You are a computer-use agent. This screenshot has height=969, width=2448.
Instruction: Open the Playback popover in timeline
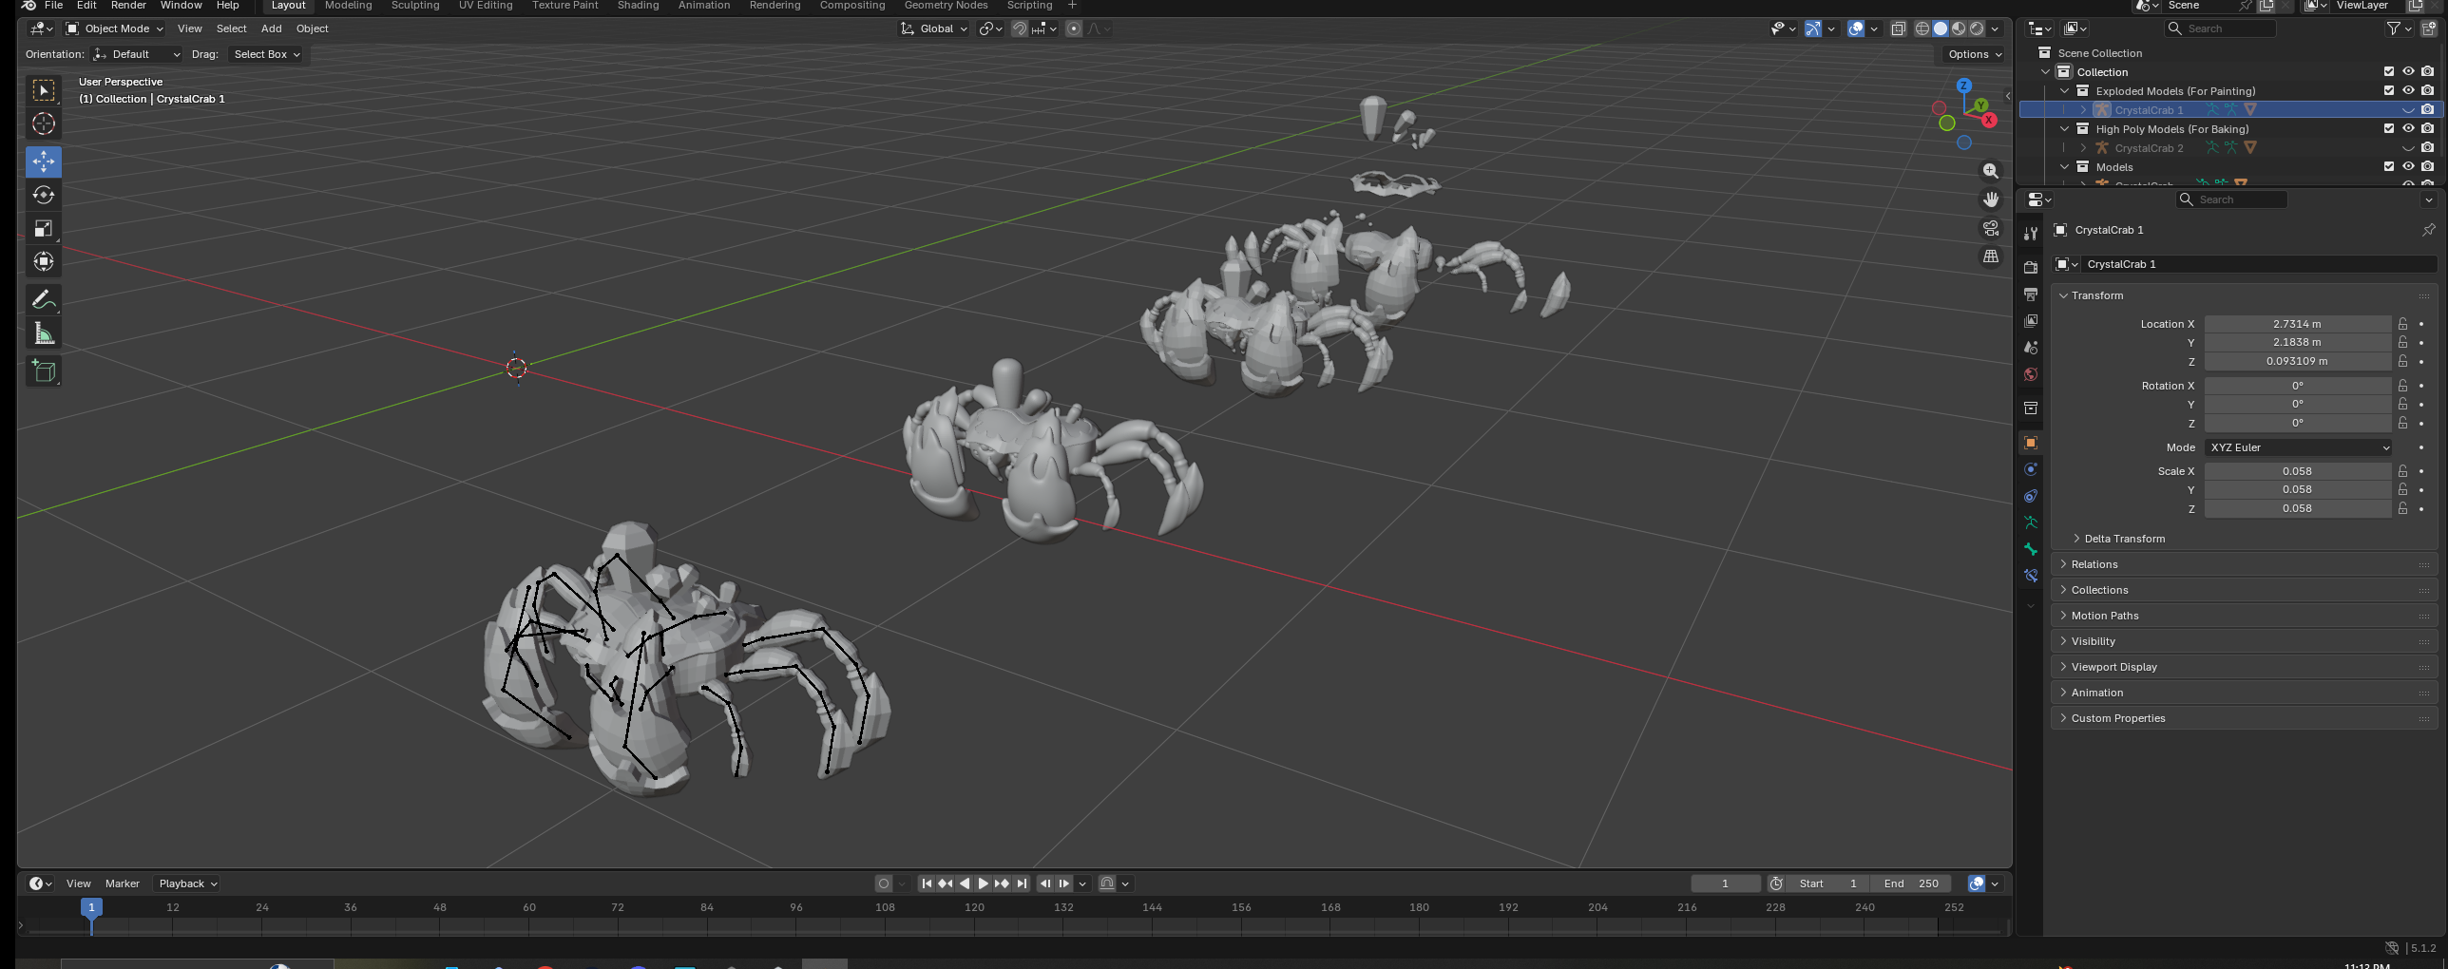tap(187, 883)
